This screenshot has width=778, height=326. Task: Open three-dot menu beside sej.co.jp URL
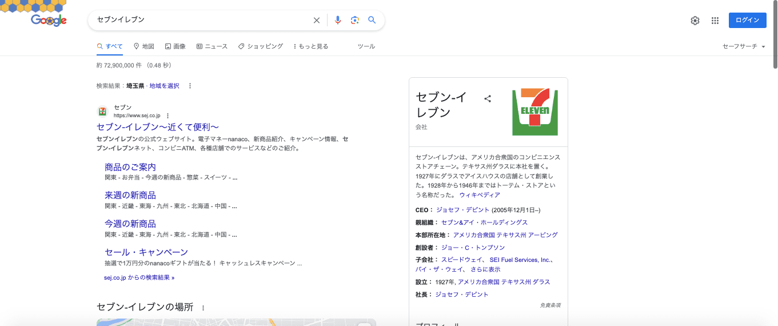(x=168, y=116)
